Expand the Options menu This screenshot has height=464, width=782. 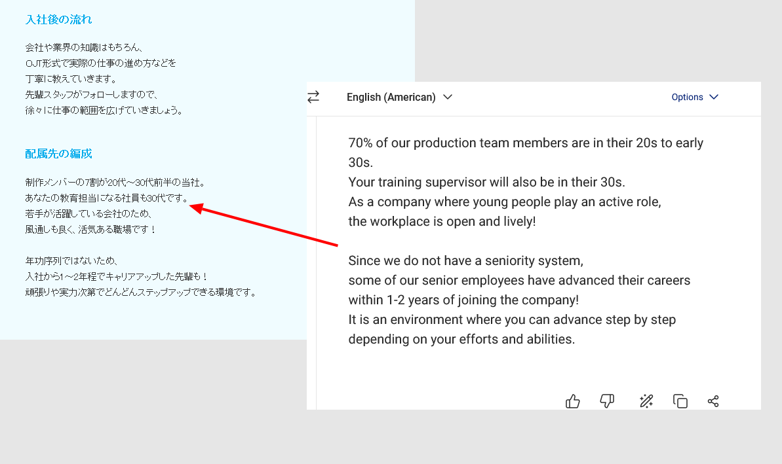coord(695,97)
